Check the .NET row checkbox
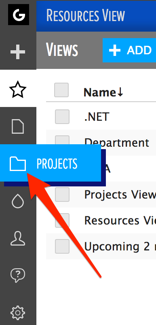The height and width of the screenshot is (325, 156). coord(62,117)
